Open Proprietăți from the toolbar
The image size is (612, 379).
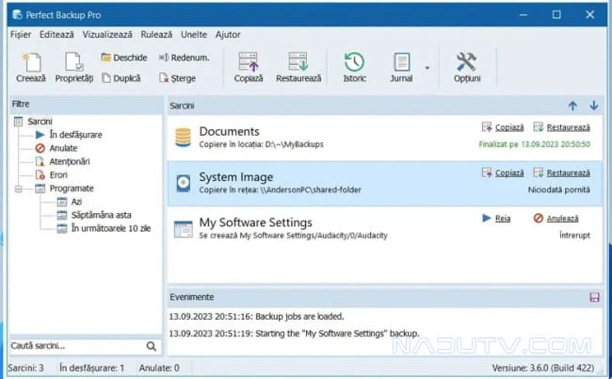point(73,67)
